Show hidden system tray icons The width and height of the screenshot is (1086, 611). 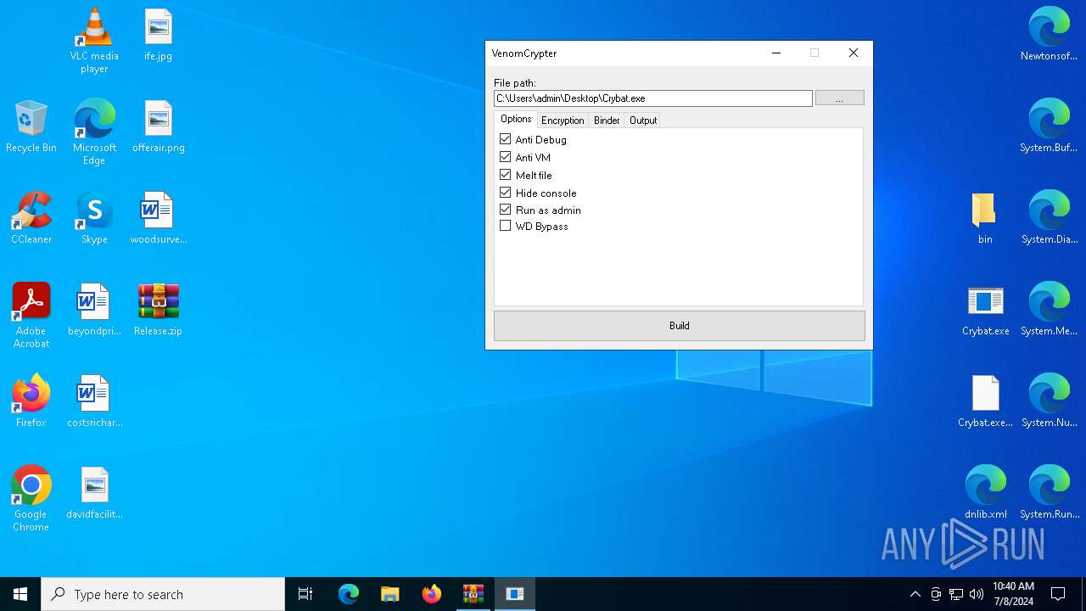click(915, 594)
